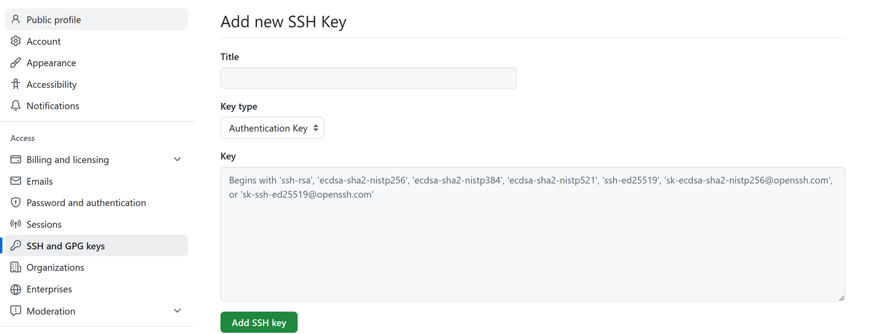Open the Authentication Key type dropdown
This screenshot has width=873, height=334.
coord(272,128)
